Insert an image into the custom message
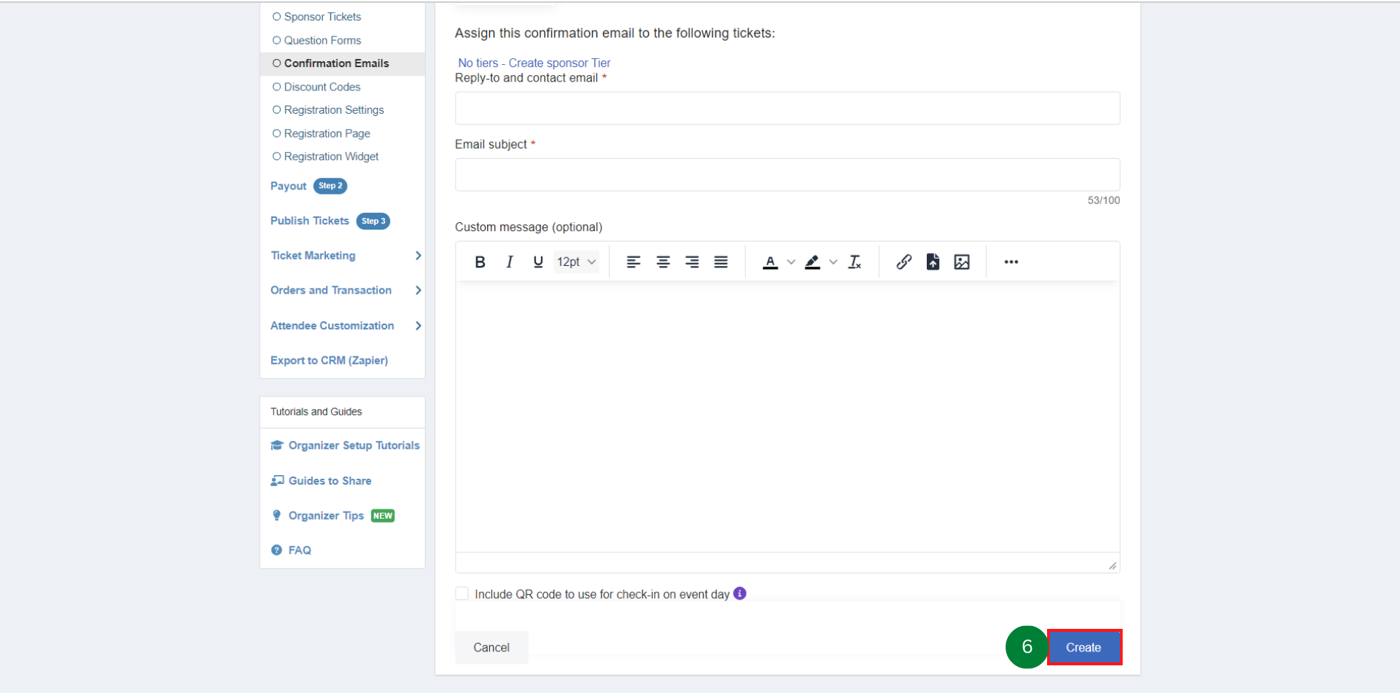 [x=961, y=262]
